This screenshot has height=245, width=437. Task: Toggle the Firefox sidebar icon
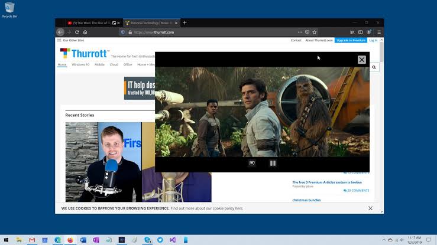(x=360, y=32)
